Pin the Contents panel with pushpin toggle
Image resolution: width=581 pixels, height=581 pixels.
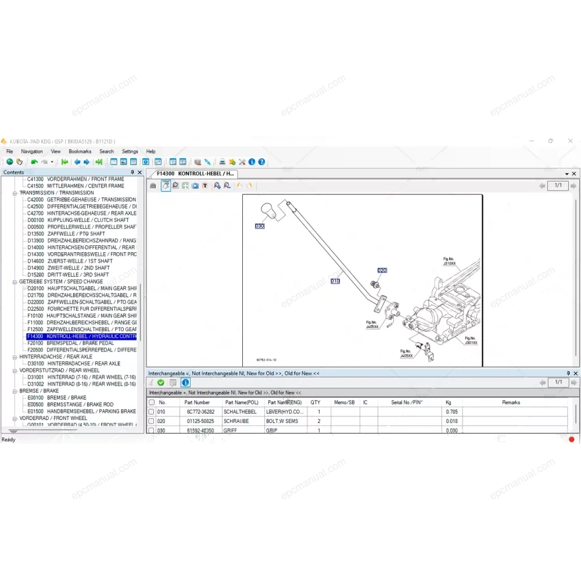132,173
